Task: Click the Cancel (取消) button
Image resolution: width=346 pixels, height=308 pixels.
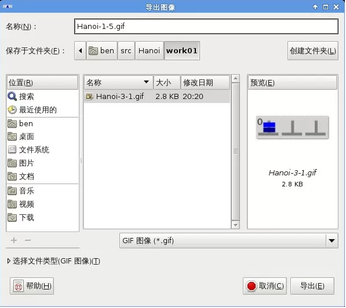Action: 265,286
